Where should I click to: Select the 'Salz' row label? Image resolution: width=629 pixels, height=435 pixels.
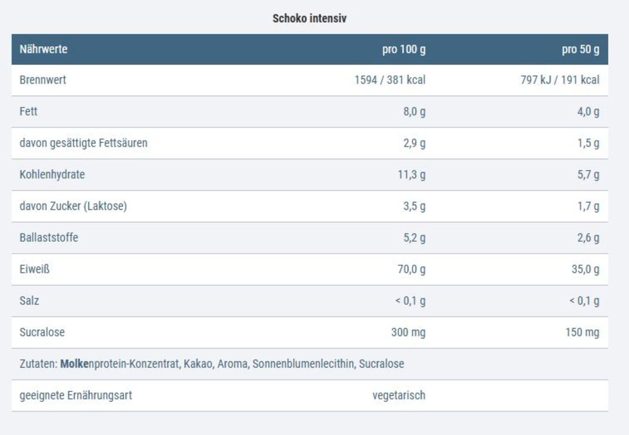[x=29, y=301]
